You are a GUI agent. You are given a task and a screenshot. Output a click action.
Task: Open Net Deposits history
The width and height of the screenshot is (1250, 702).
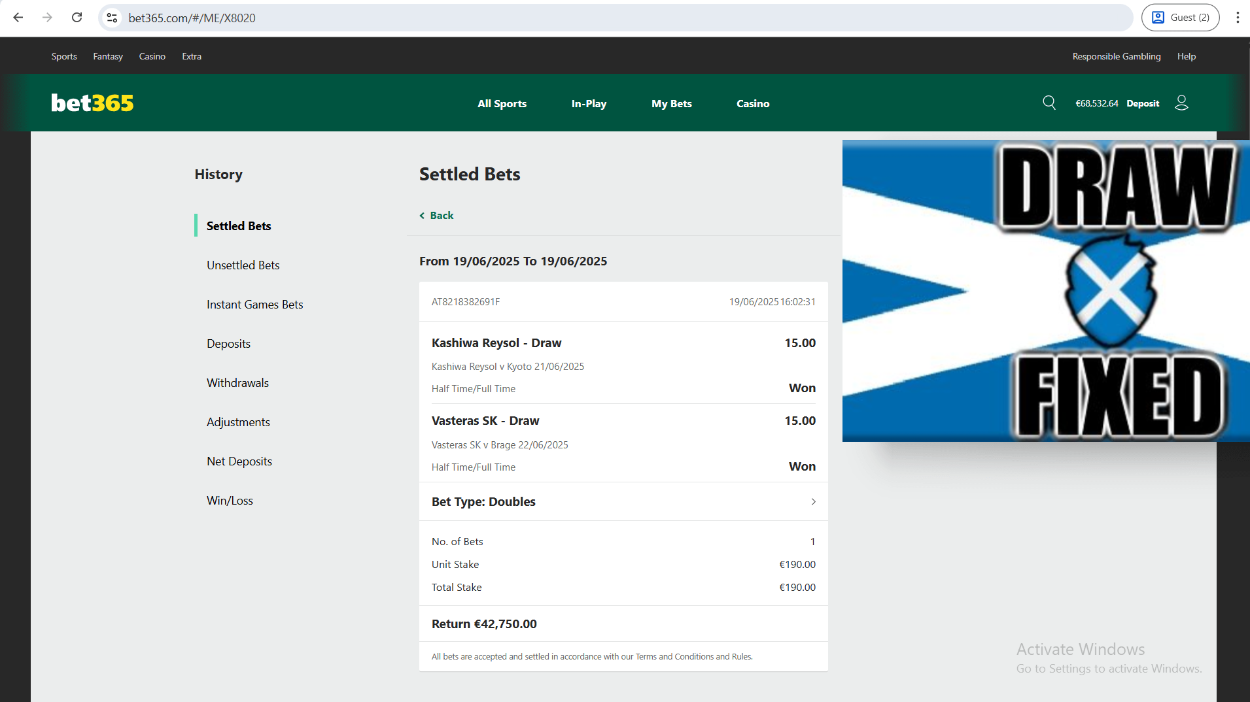(239, 461)
